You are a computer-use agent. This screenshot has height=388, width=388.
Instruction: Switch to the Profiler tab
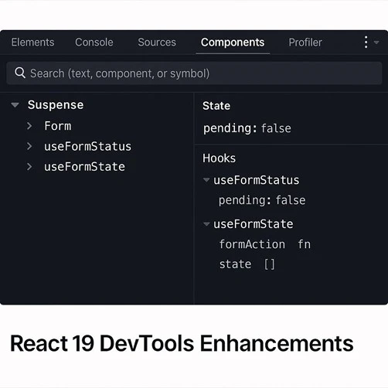pyautogui.click(x=305, y=43)
